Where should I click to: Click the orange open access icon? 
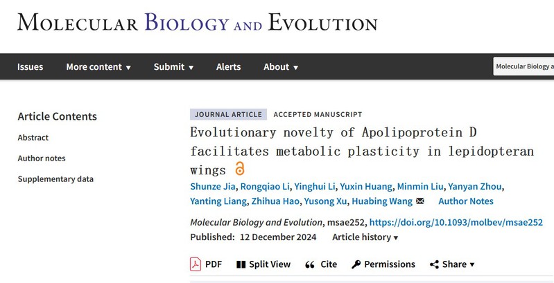coord(240,169)
